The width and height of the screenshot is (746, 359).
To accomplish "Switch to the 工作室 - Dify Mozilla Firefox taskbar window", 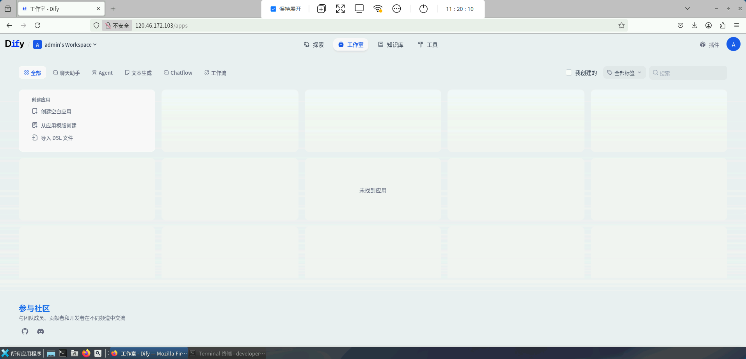I will tap(149, 353).
